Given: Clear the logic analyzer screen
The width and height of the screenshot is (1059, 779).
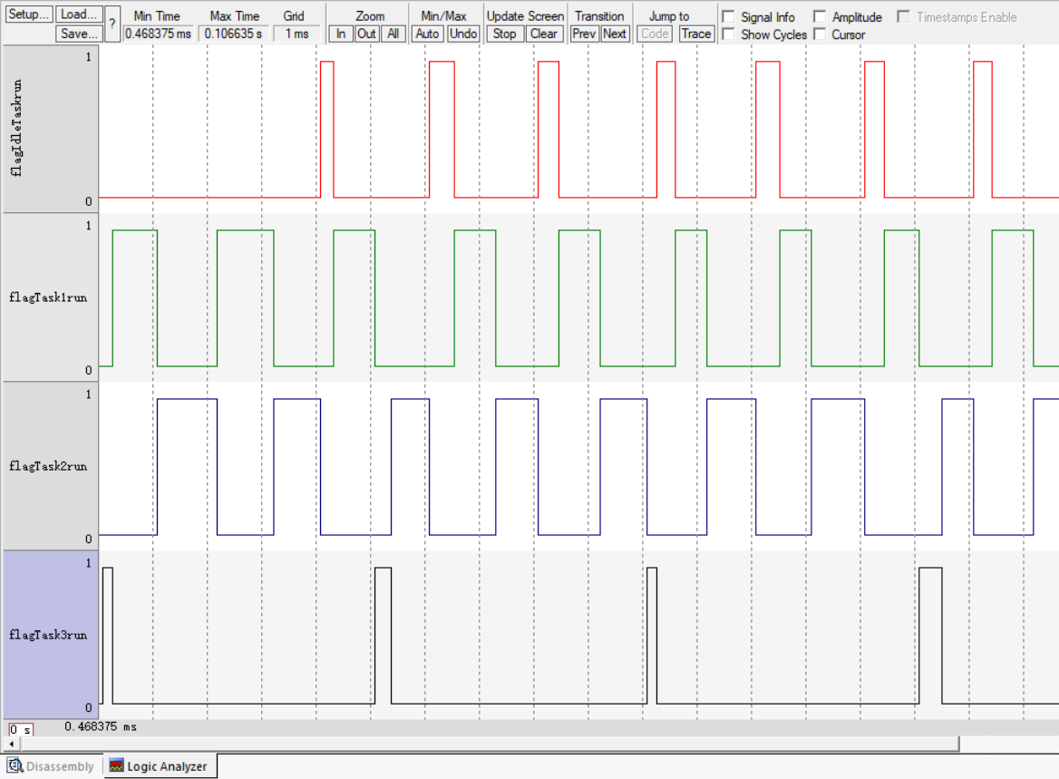Looking at the screenshot, I should pyautogui.click(x=544, y=34).
